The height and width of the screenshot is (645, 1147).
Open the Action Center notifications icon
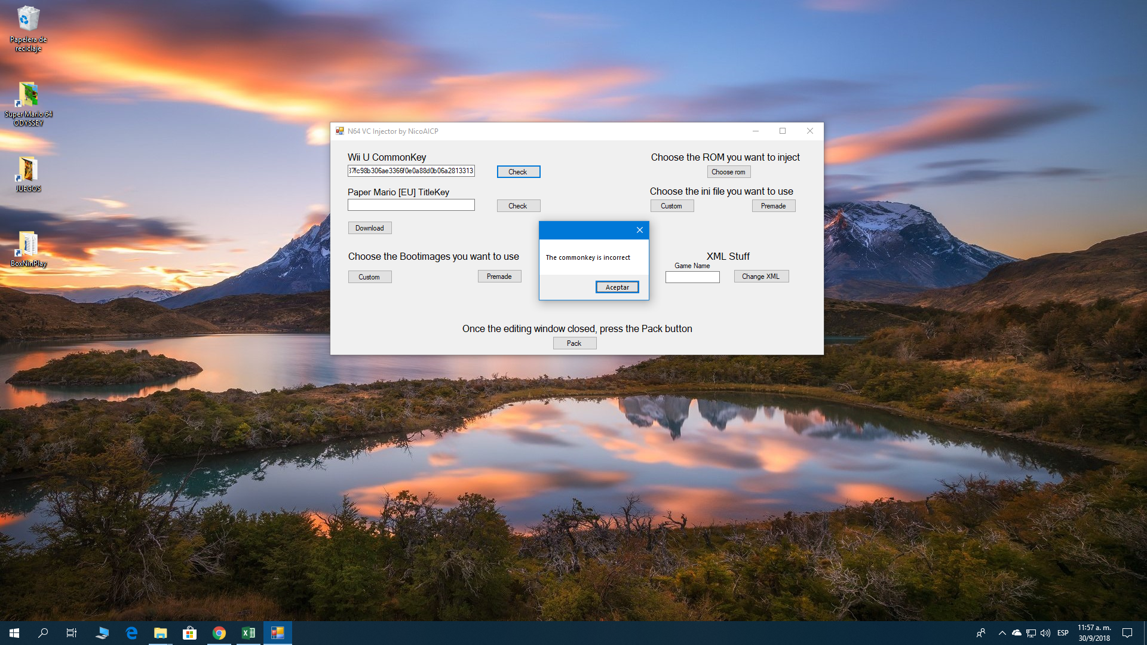(x=1127, y=633)
